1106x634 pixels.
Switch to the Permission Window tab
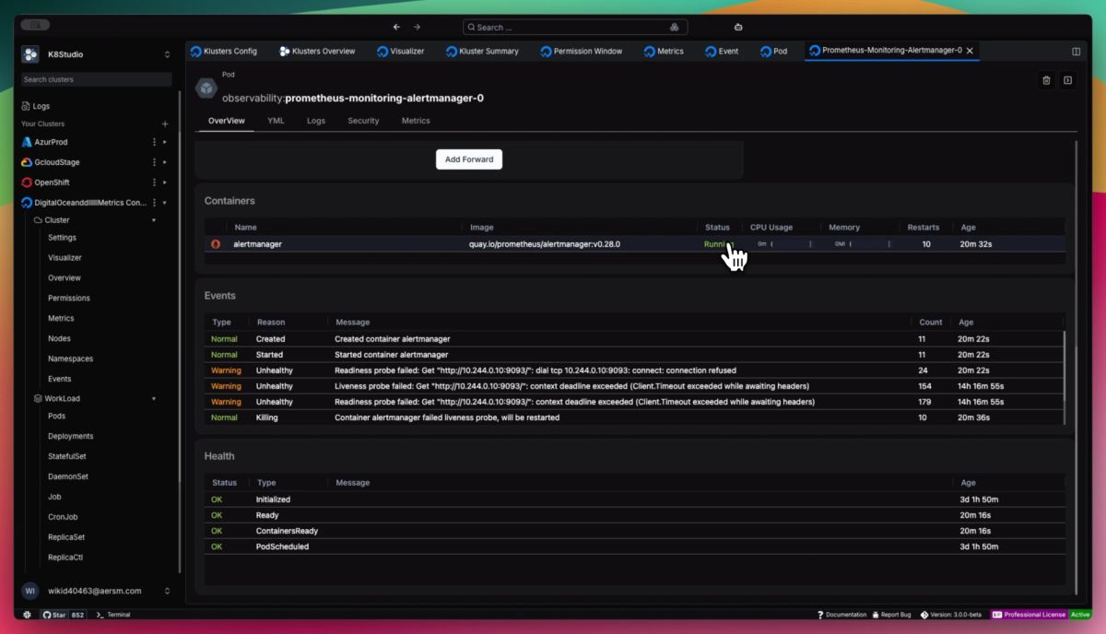point(582,52)
